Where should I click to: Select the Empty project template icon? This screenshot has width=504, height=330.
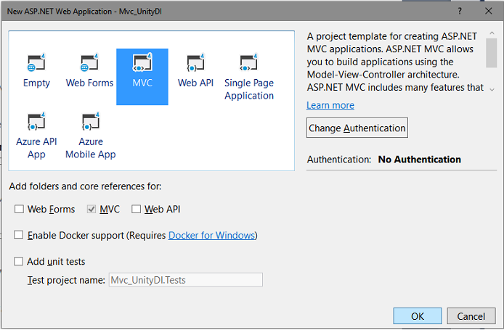click(36, 62)
